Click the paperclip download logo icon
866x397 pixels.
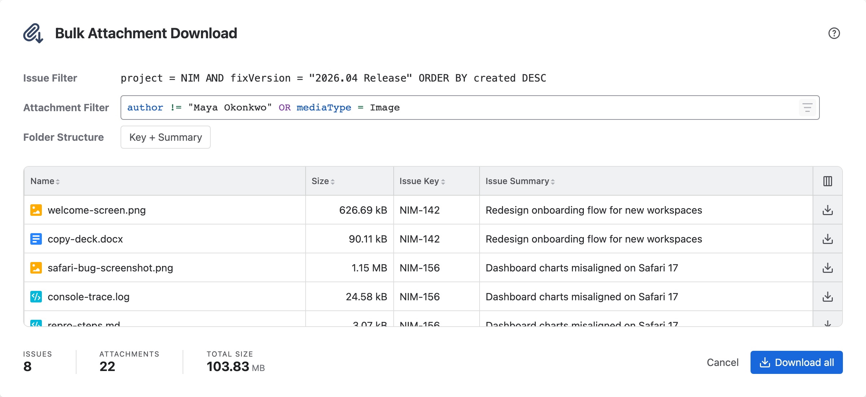tap(33, 33)
